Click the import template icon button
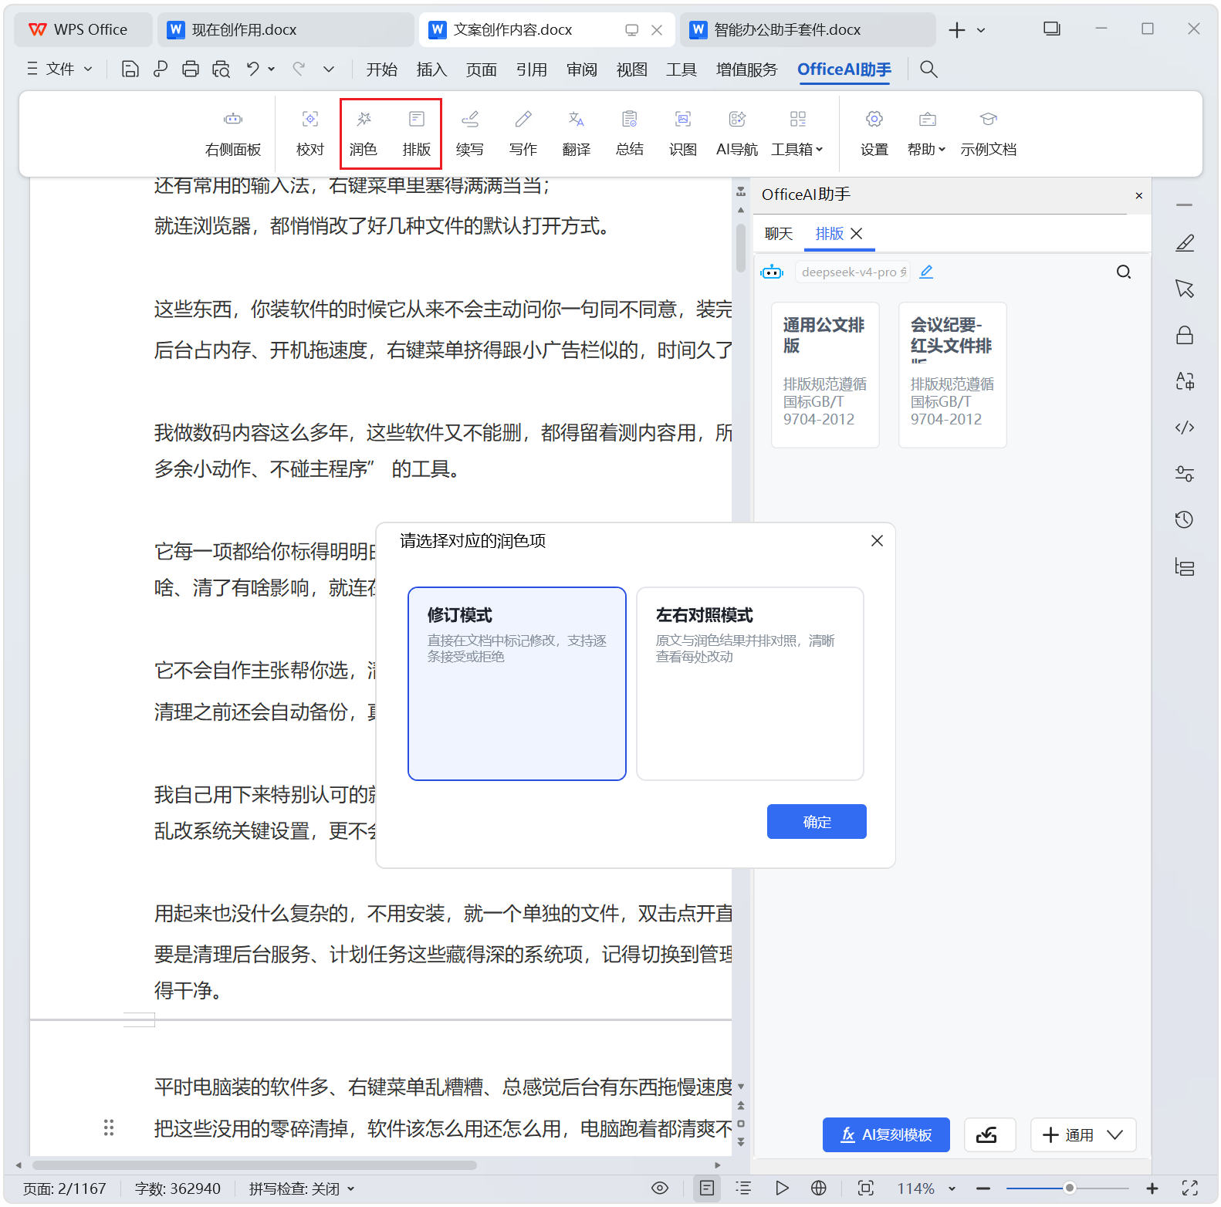1221x1207 pixels. (x=989, y=1135)
